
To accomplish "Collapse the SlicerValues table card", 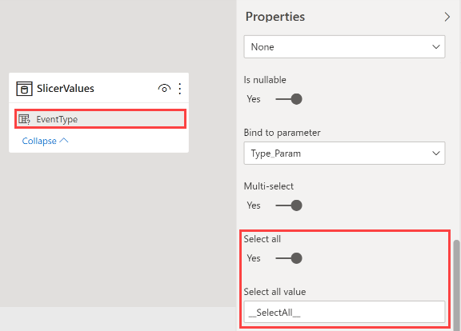I will click(x=45, y=141).
